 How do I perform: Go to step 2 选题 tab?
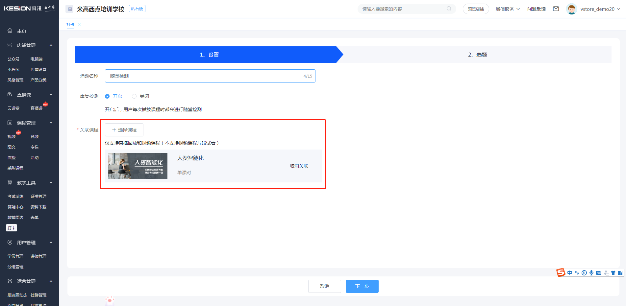coord(477,55)
